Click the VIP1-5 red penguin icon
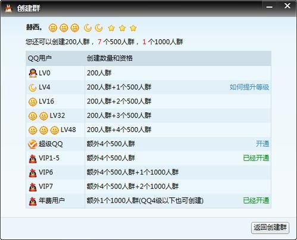The image size is (297, 240). 33,159
